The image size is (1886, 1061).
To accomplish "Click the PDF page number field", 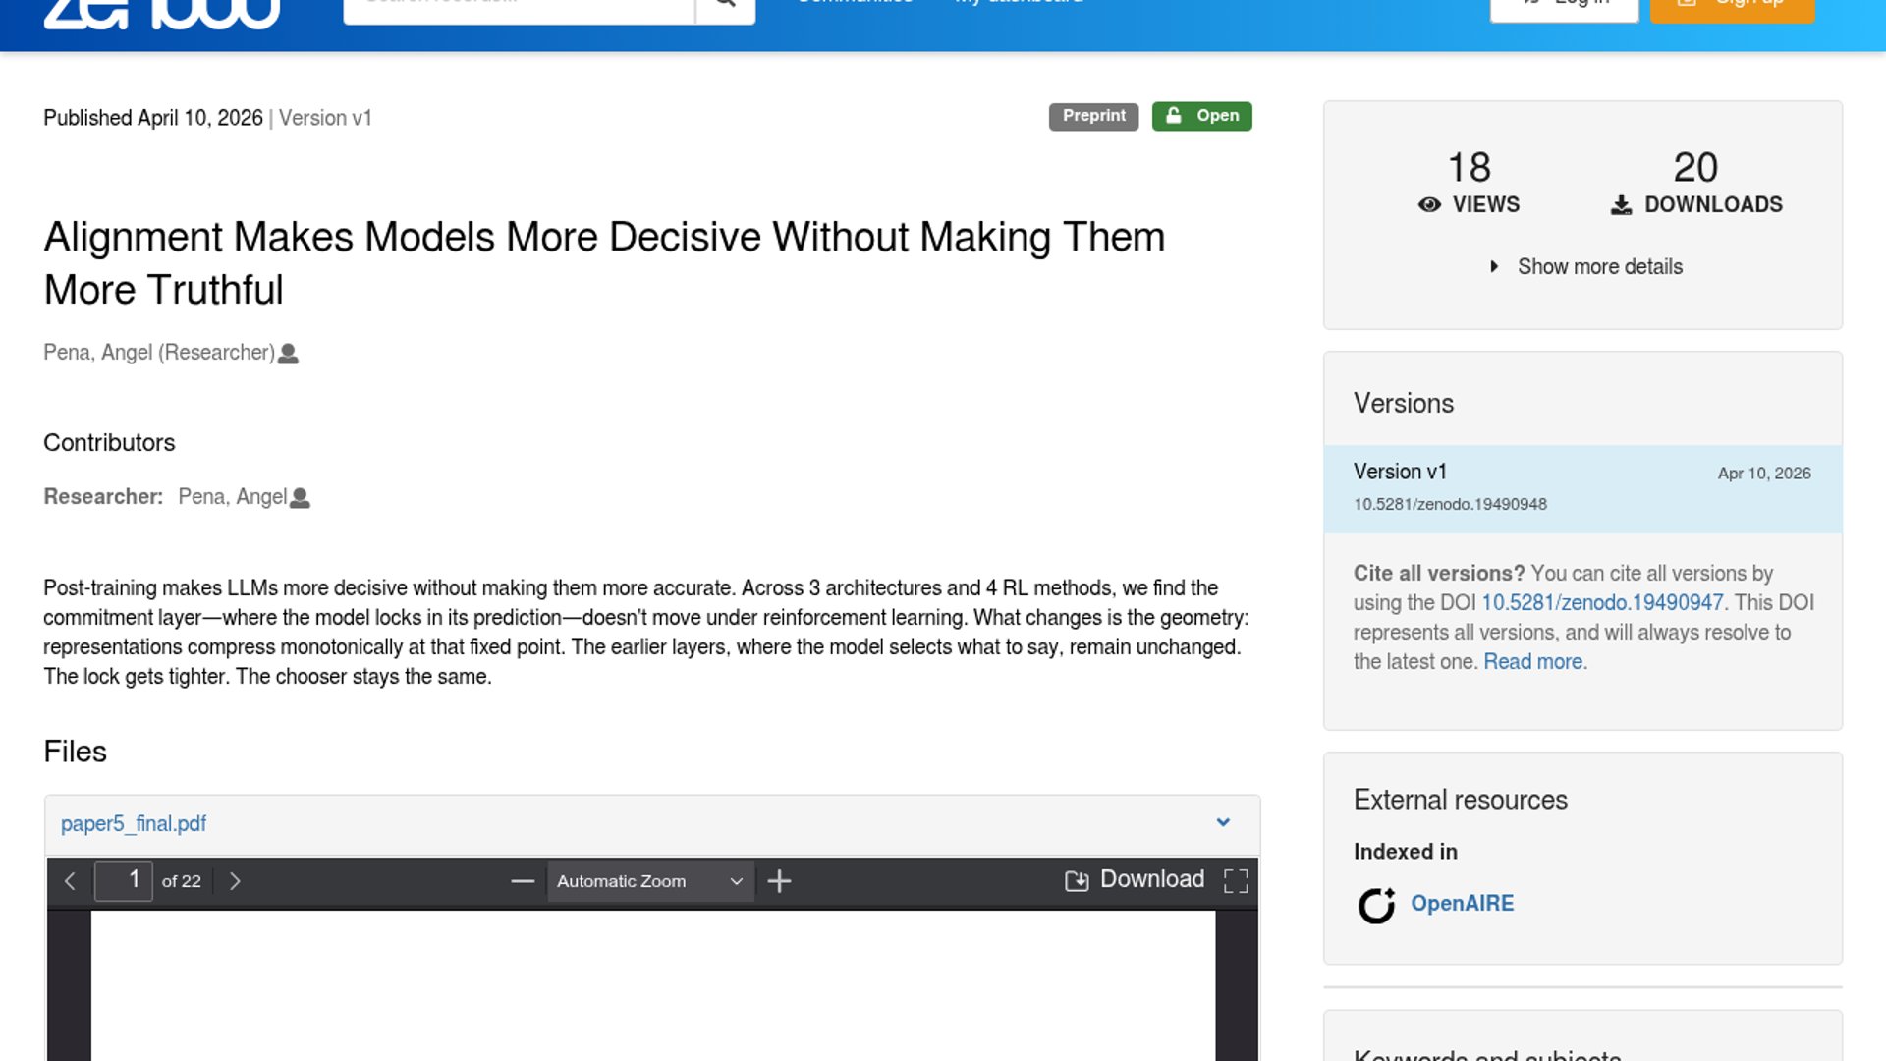I will pyautogui.click(x=124, y=880).
